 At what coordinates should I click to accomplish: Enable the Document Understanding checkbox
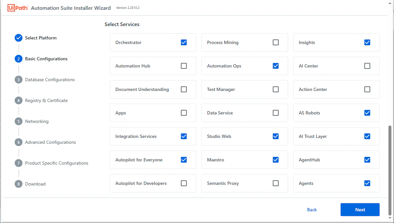click(x=184, y=89)
